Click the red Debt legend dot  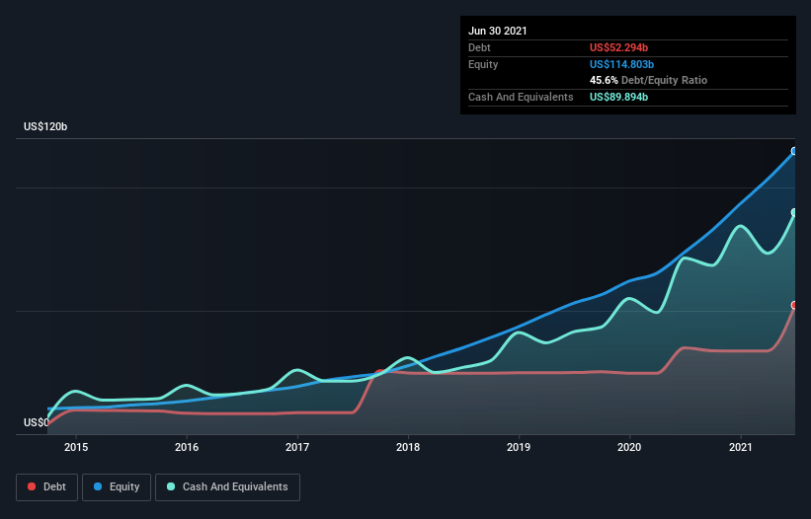(32, 486)
